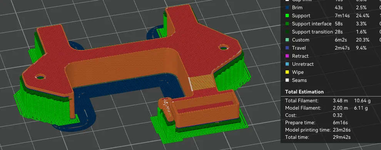Click the left mounting hole on the model
This screenshot has width=381, height=150.
pyautogui.click(x=40, y=77)
